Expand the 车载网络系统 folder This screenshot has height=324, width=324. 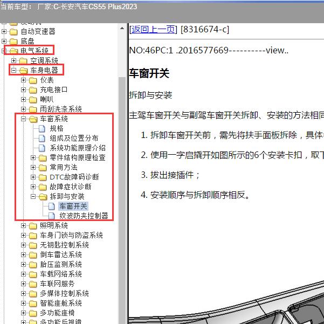(x=23, y=274)
